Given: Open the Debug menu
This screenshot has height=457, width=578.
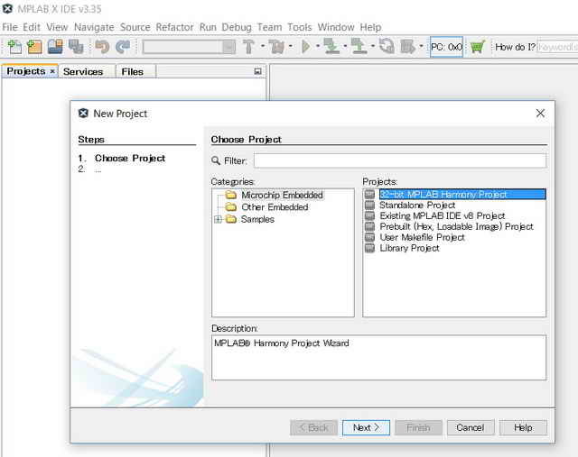Looking at the screenshot, I should [237, 27].
